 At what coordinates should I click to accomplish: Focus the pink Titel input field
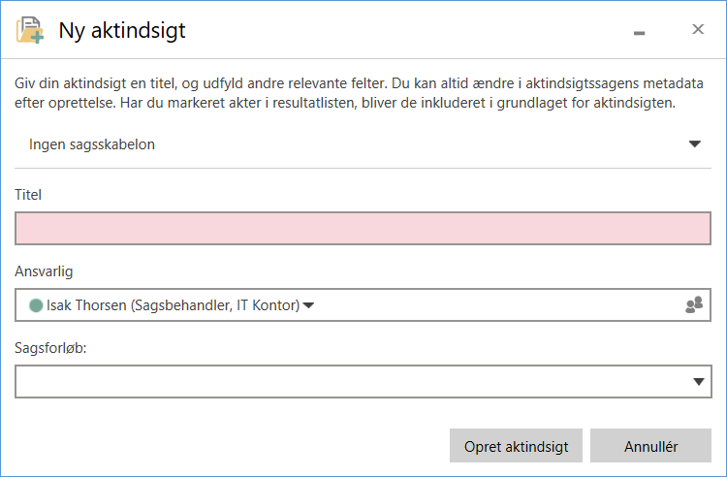coord(363,228)
